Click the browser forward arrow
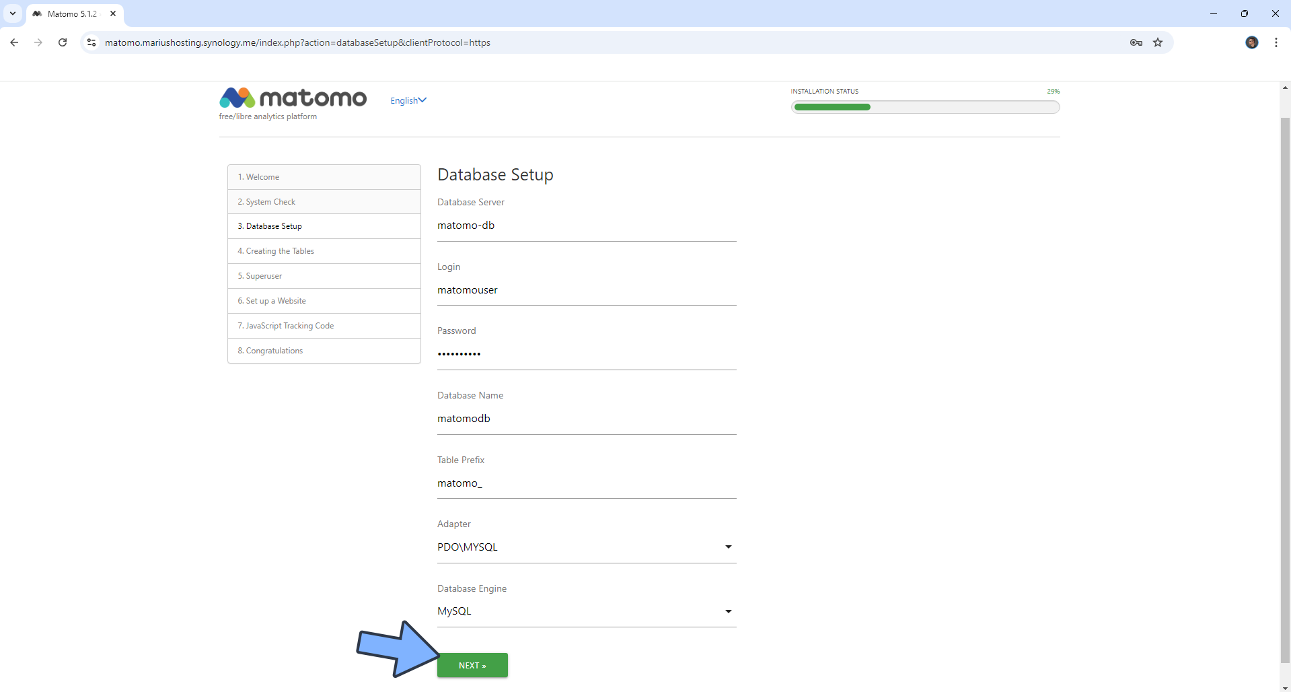 pos(38,42)
